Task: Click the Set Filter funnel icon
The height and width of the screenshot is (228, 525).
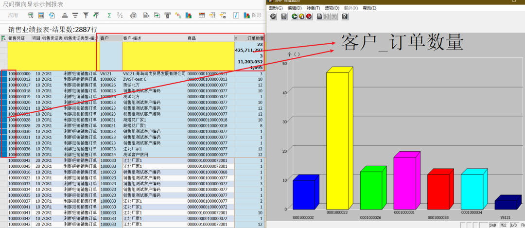Action: pos(86,15)
